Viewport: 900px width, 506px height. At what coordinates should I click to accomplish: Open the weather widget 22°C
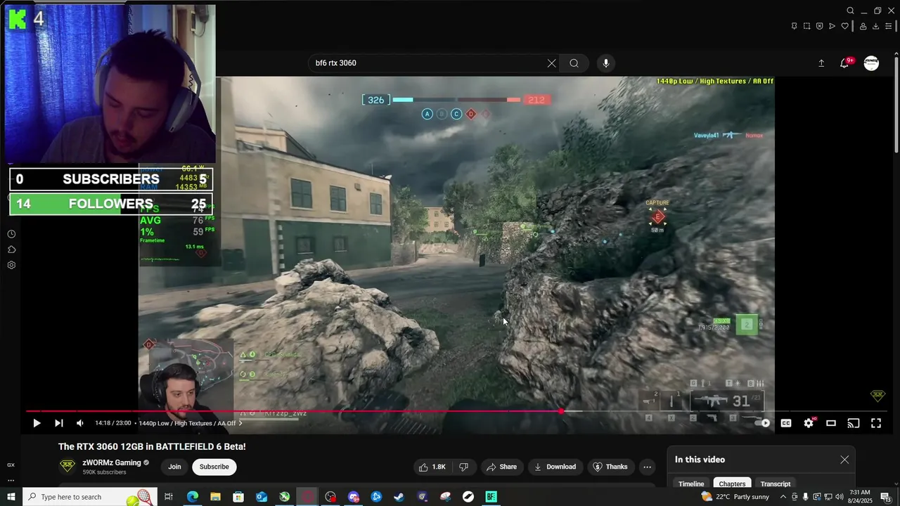point(735,497)
